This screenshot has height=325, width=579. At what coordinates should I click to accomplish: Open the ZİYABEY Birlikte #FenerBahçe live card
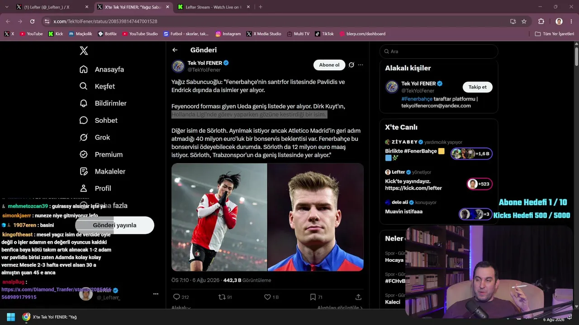(x=439, y=150)
